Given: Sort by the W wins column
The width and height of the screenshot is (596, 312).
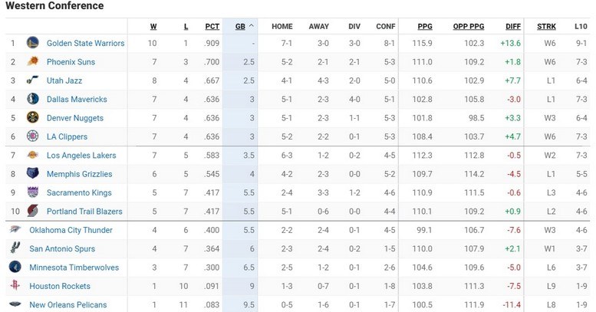Looking at the screenshot, I should tap(153, 25).
